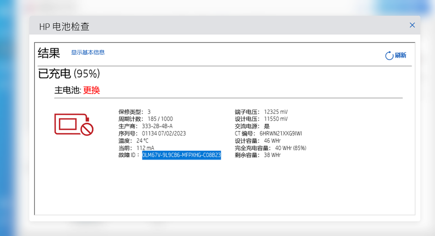Click the 已充电 (95%) status heading

tap(69, 73)
